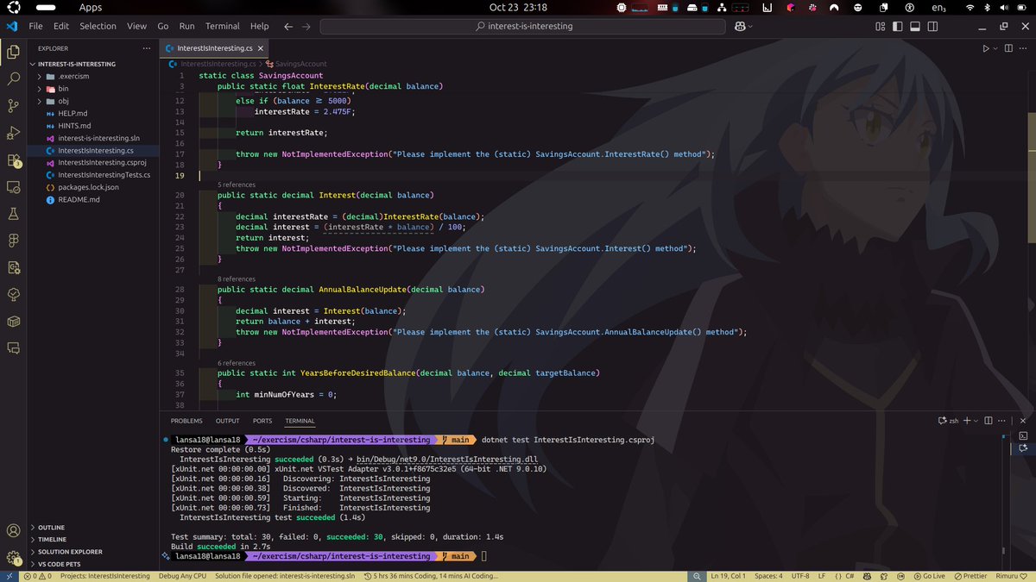The width and height of the screenshot is (1036, 582).
Task: Open the run button dropdown arrow
Action: pos(995,48)
